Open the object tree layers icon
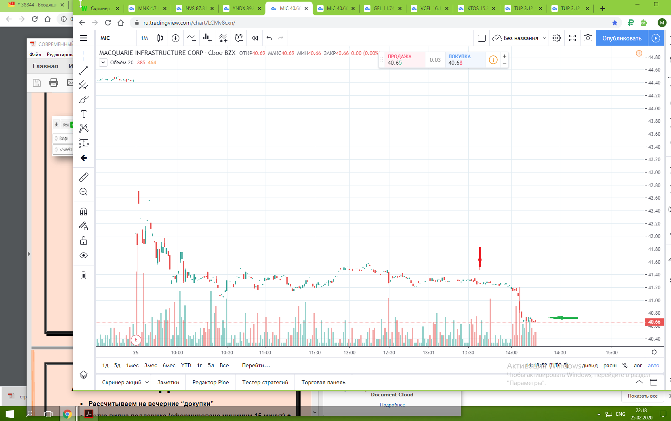This screenshot has height=421, width=671. point(84,375)
